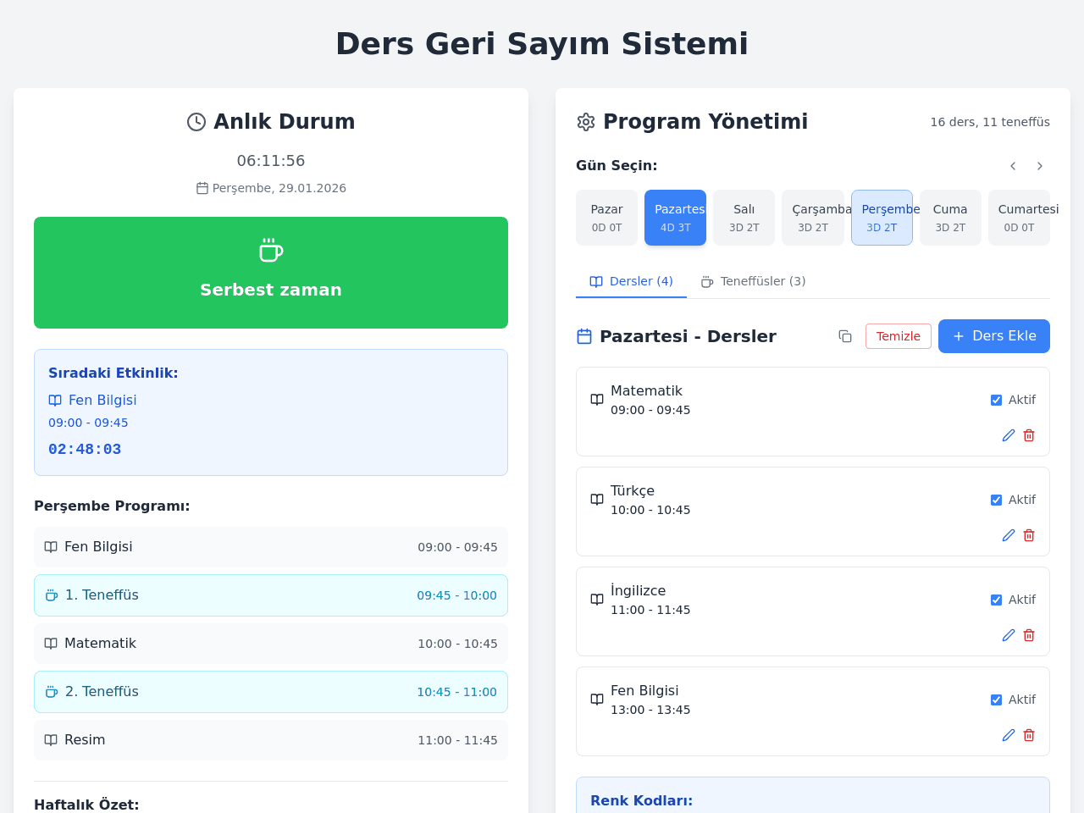Select the Pazar day
1084x813 pixels.
coord(606,218)
